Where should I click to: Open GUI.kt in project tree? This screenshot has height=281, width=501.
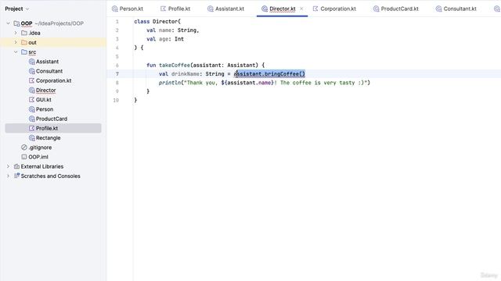coord(44,100)
